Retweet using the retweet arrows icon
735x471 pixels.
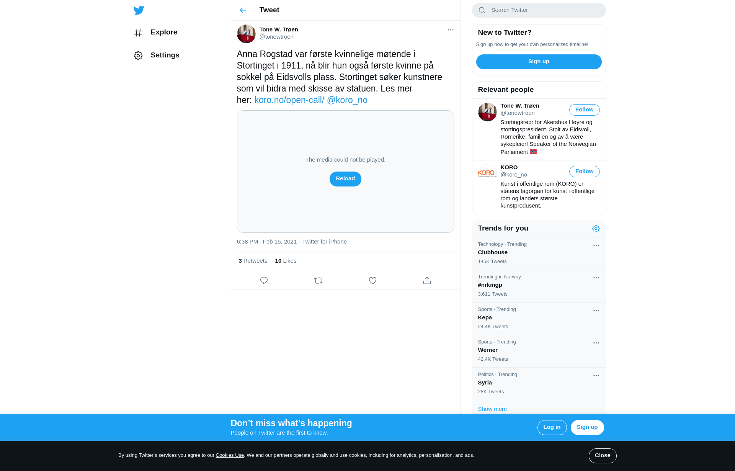(318, 281)
